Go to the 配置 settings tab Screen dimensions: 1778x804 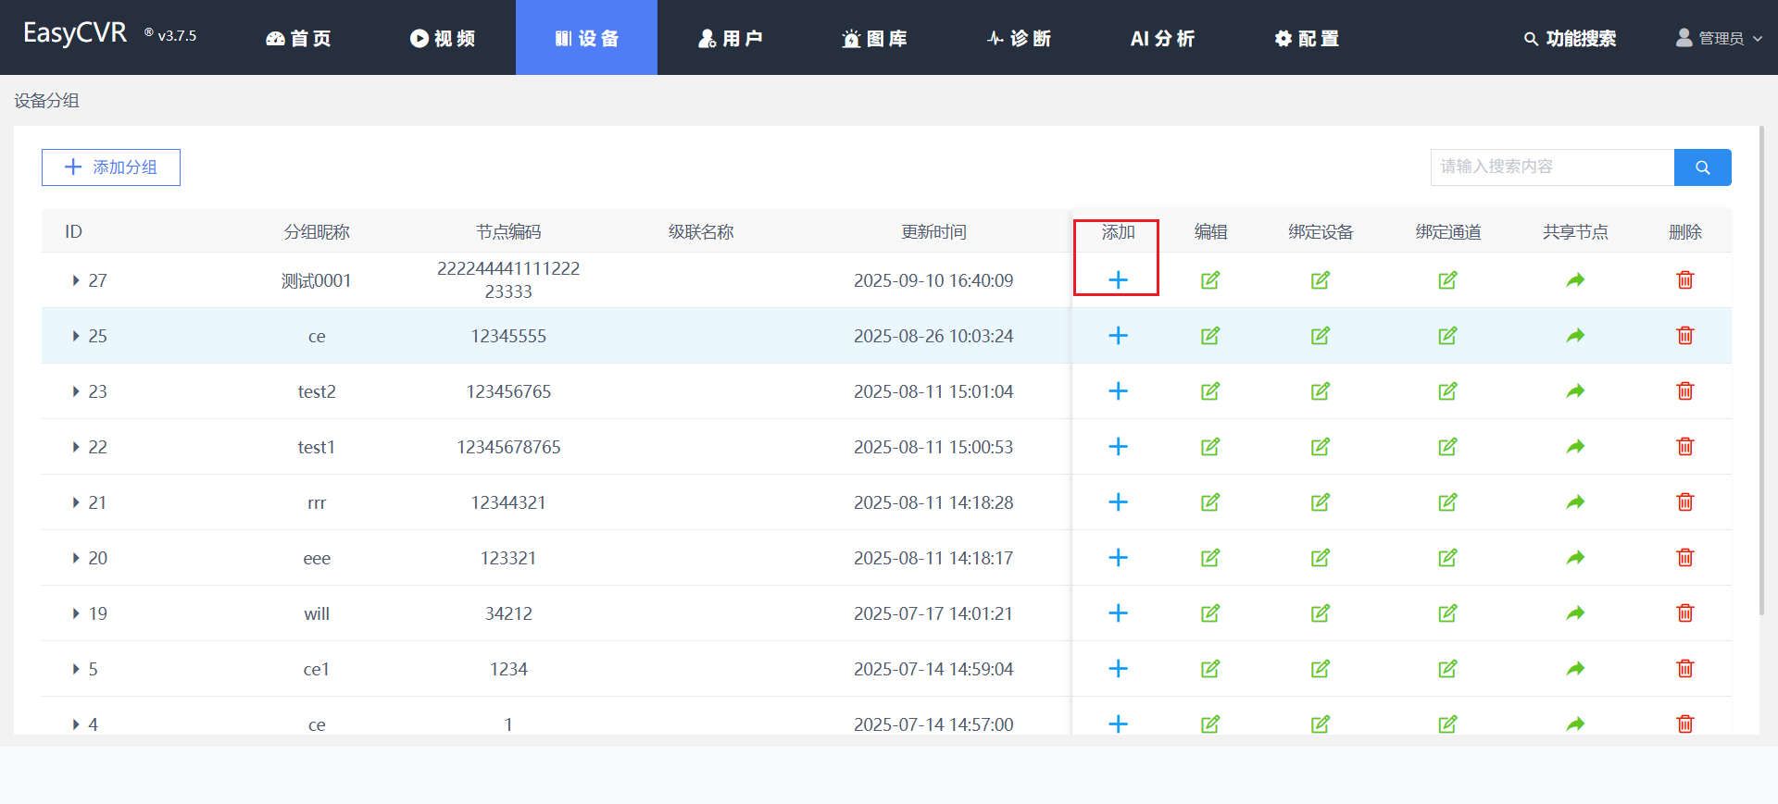point(1307,38)
